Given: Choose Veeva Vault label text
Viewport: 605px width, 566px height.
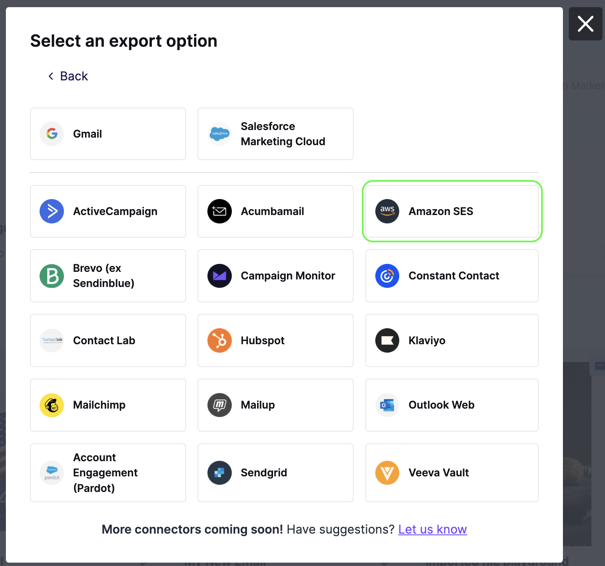Looking at the screenshot, I should [x=438, y=473].
